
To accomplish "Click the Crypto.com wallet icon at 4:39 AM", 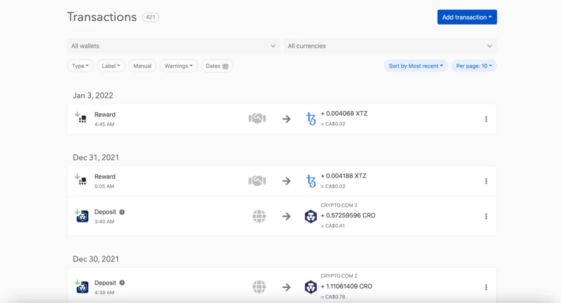I will [82, 287].
